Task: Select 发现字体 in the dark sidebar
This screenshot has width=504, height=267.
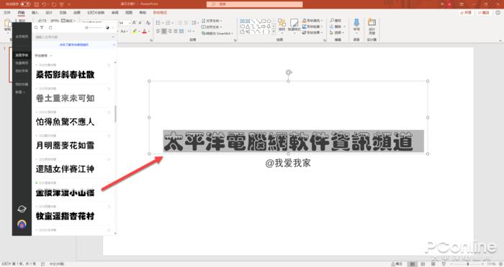Action: pos(22,55)
